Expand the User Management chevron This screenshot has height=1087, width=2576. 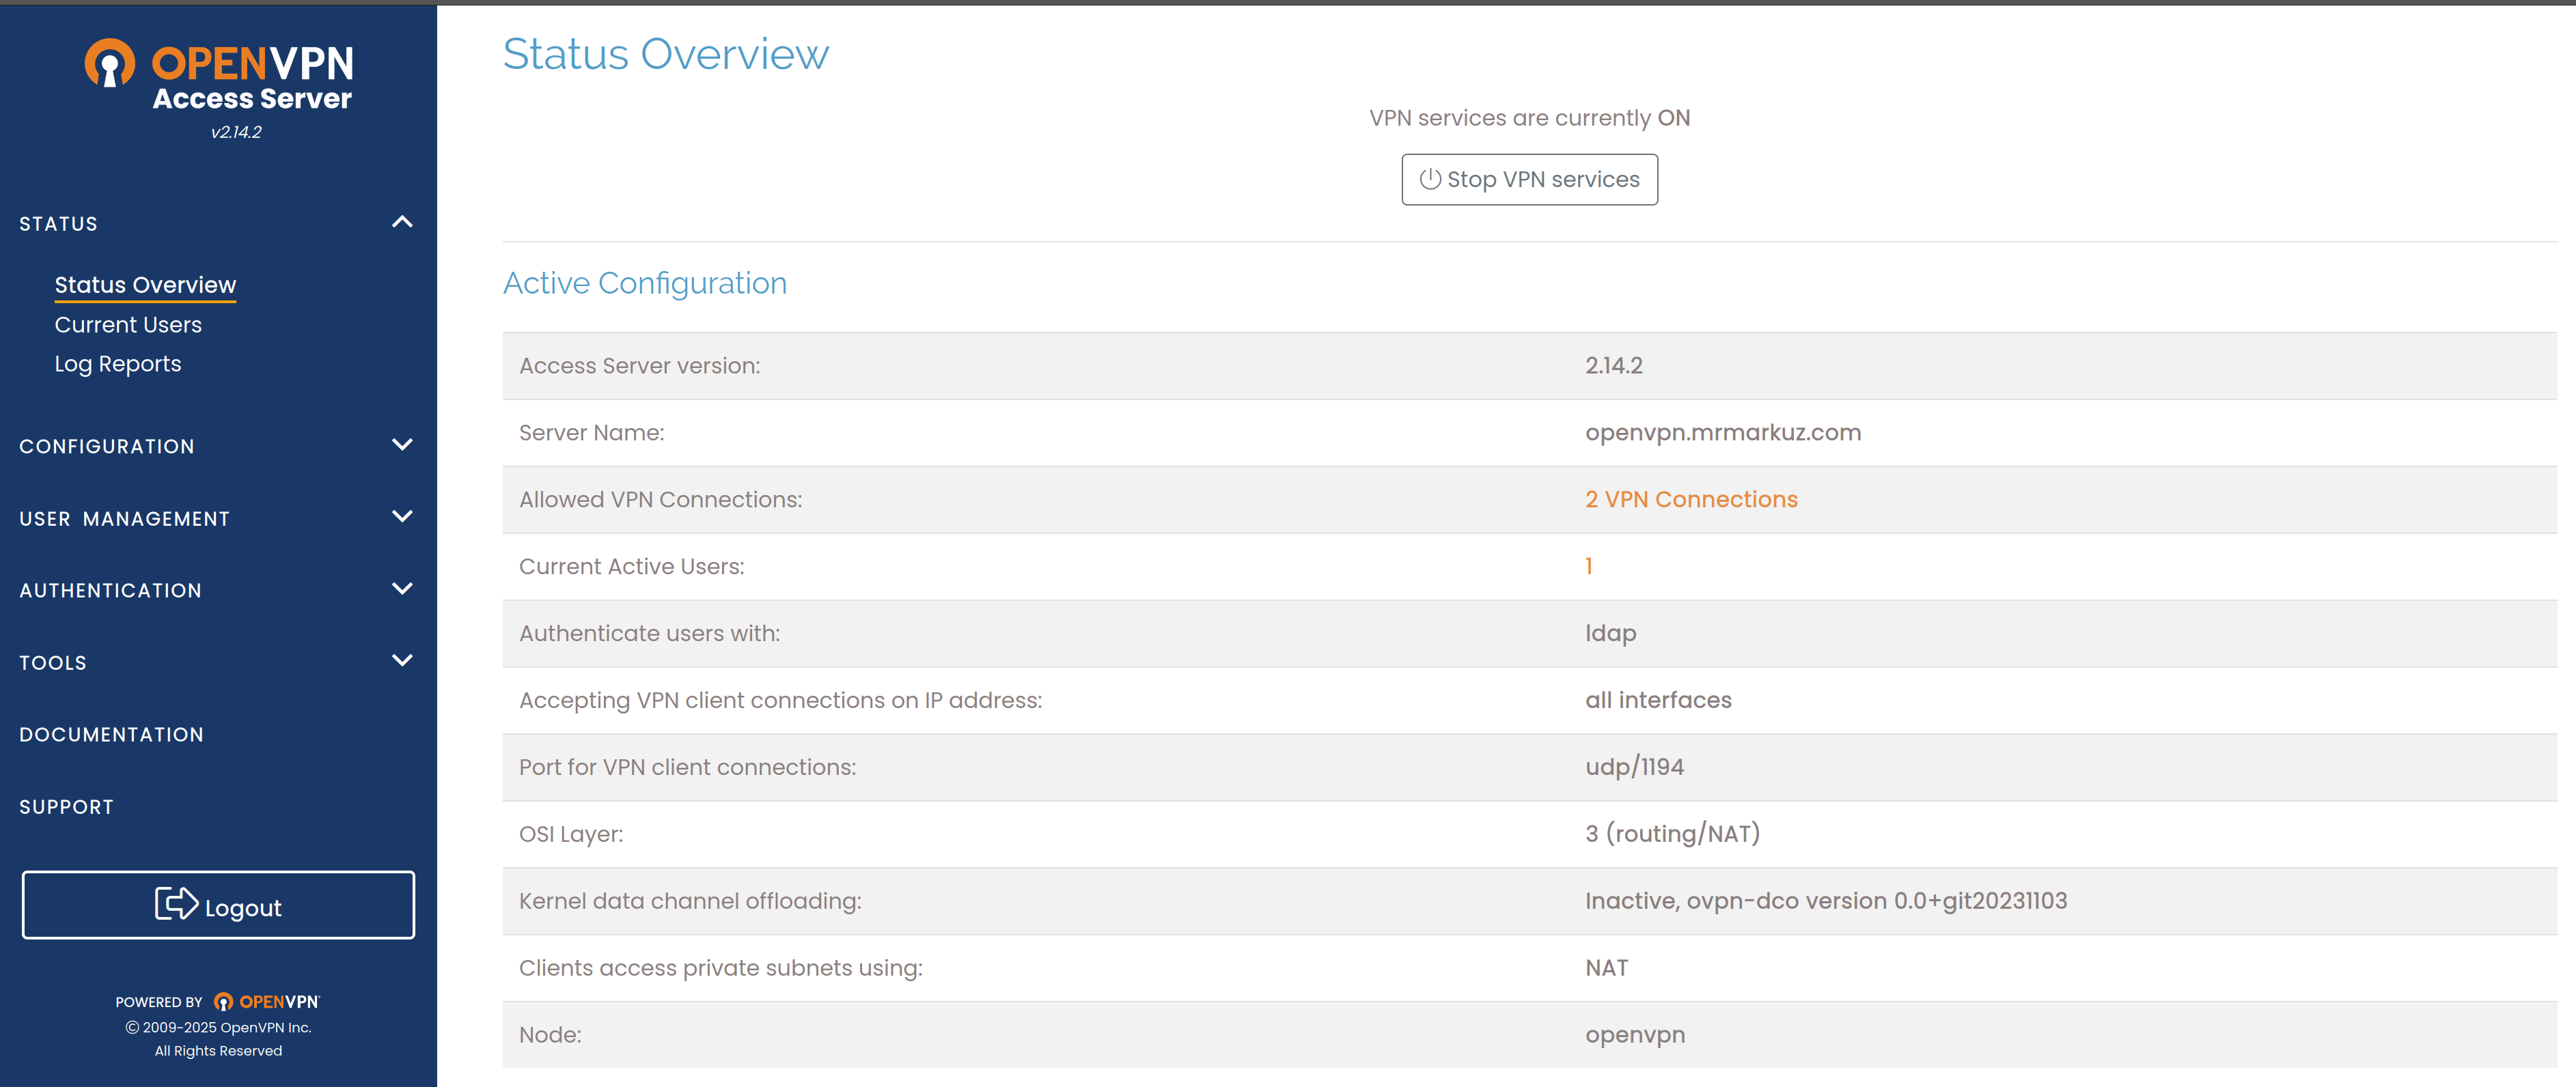coord(402,516)
